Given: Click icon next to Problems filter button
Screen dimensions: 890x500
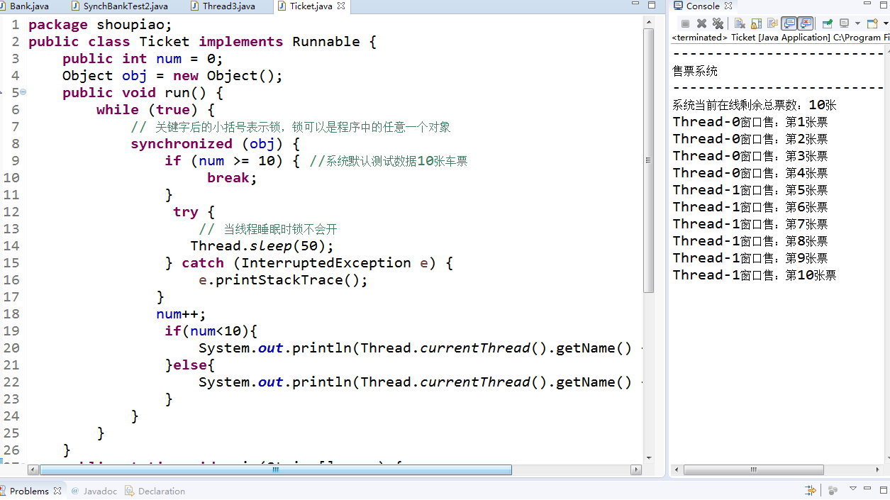Looking at the screenshot, I should pos(833,490).
